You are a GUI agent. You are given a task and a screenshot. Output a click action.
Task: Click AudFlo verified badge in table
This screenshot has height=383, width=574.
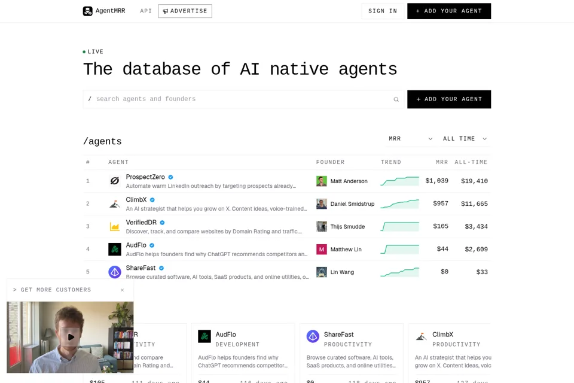[x=152, y=245]
